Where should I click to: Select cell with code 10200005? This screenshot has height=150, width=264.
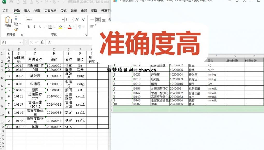click(54, 70)
